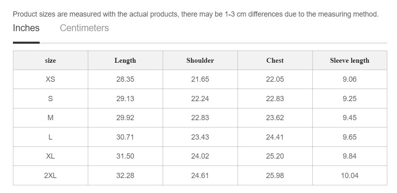The image size is (397, 193).
Task: Click the XS length value 28.35
Action: click(x=125, y=79)
